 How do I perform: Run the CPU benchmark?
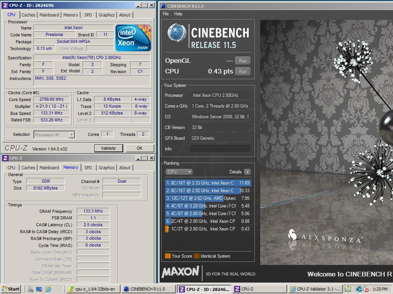pos(243,71)
